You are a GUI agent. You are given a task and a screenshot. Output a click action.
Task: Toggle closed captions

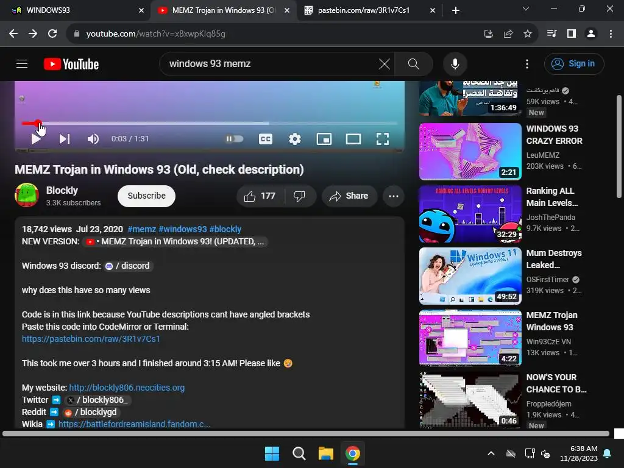point(266,139)
